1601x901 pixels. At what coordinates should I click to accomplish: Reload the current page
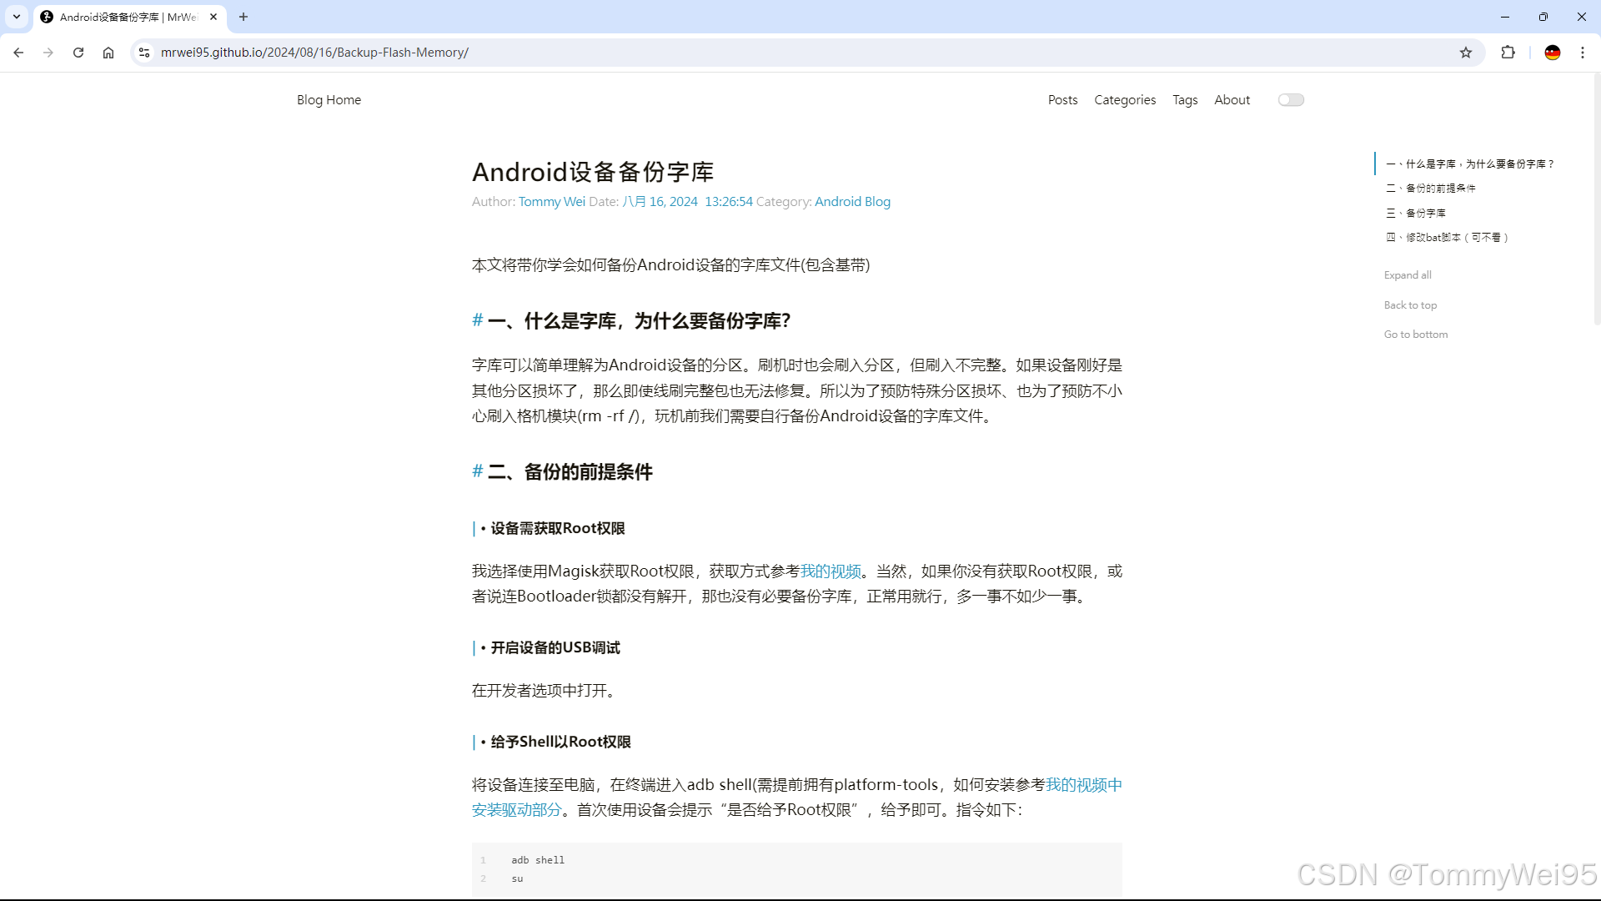(78, 53)
